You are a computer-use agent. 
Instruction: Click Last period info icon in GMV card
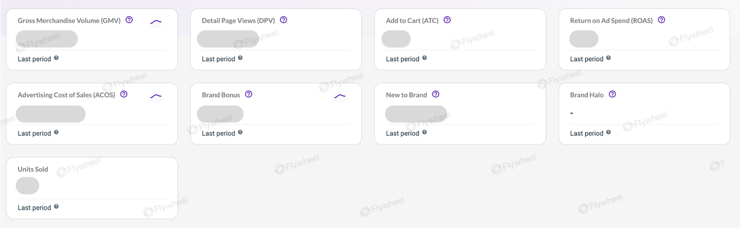56,58
